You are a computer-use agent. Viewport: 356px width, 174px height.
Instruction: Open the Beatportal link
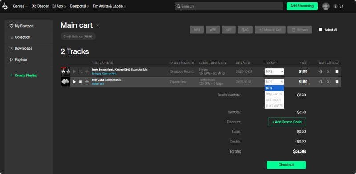(80, 6)
